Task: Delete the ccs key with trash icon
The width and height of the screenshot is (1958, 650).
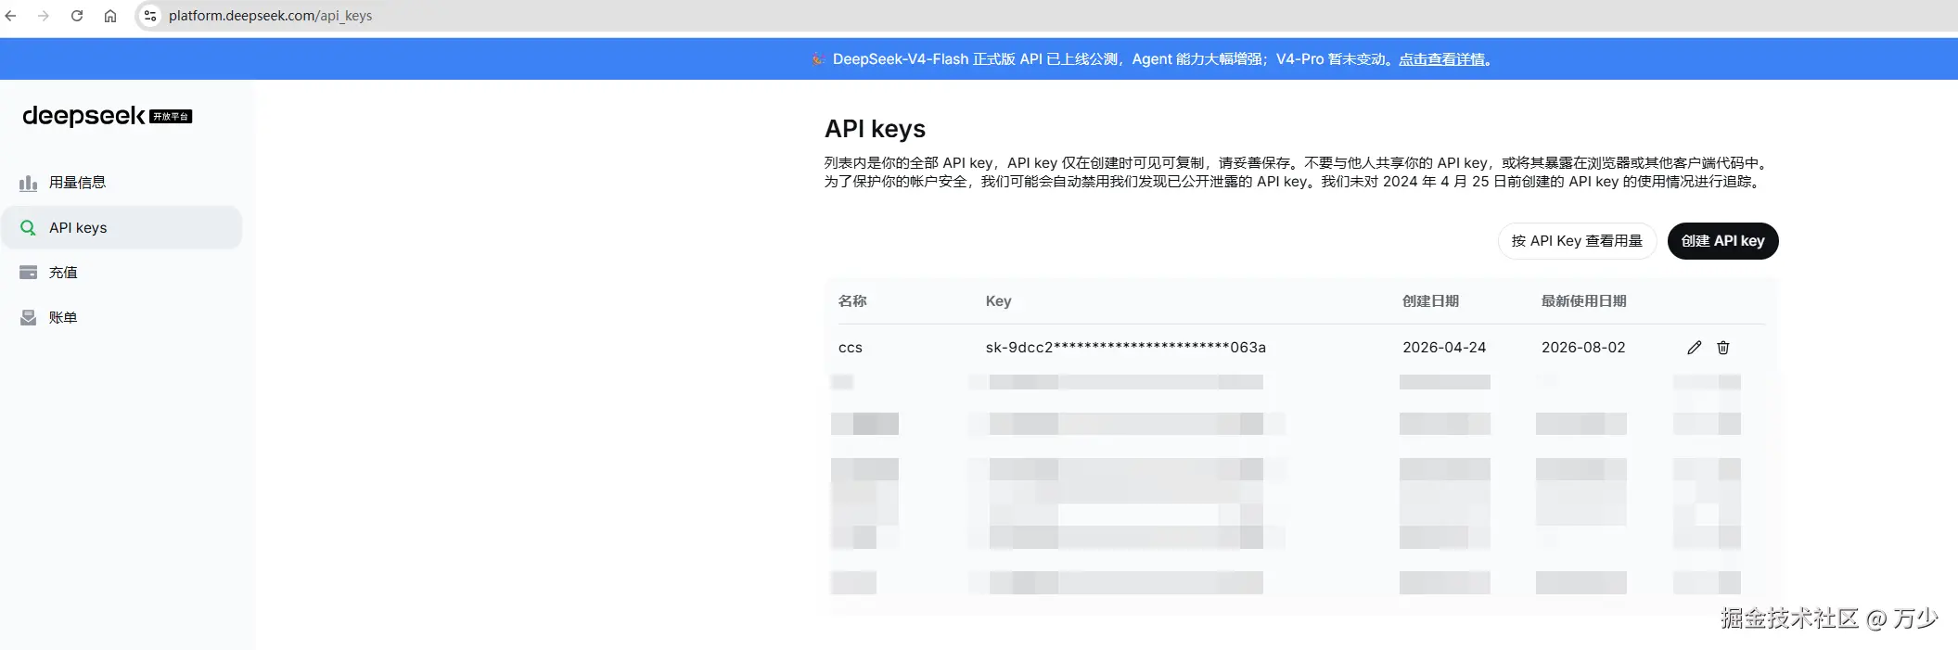Action: click(x=1723, y=348)
